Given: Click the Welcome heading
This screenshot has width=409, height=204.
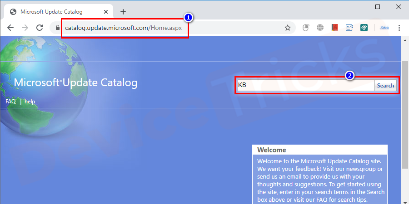Looking at the screenshot, I should (x=272, y=150).
